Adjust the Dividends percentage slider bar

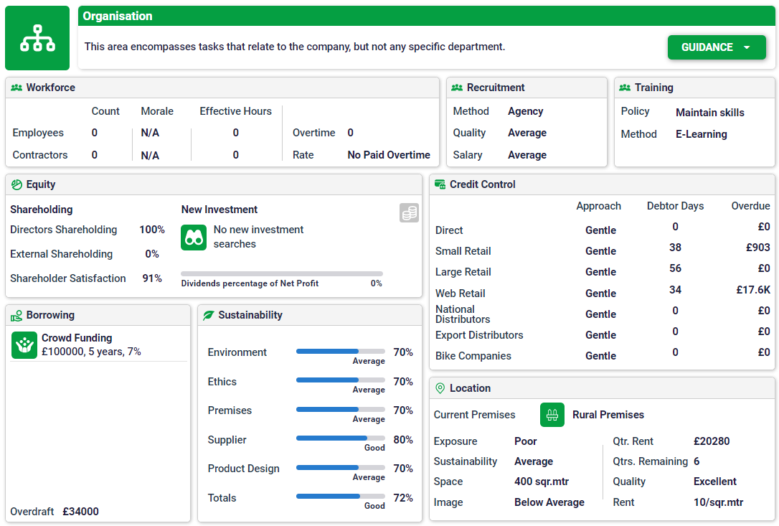pos(282,273)
